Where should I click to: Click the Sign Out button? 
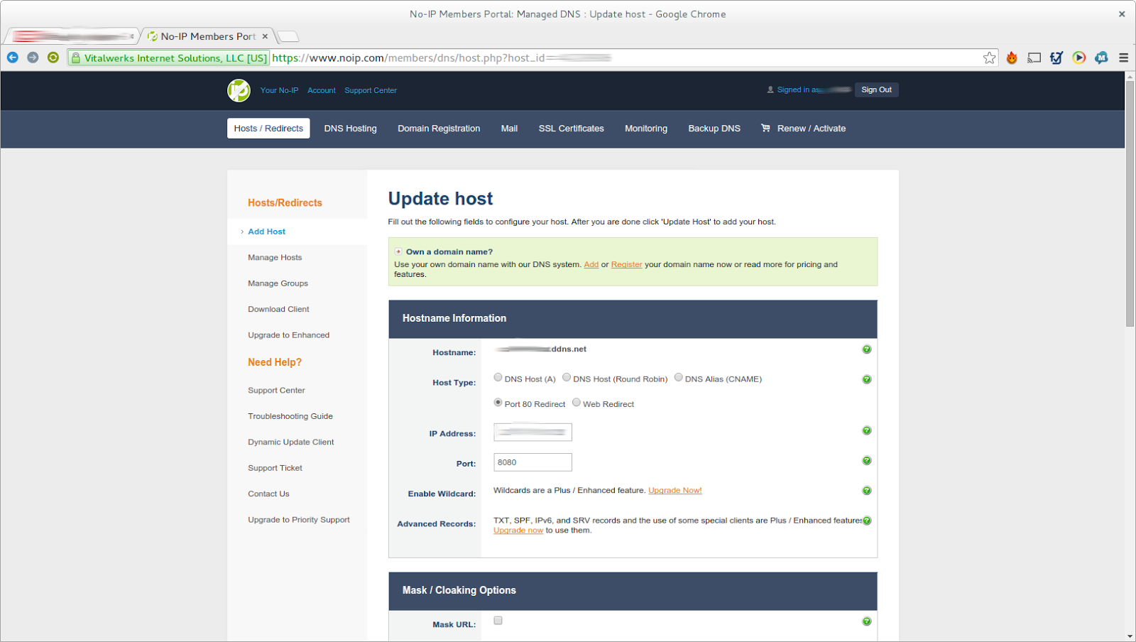(877, 89)
